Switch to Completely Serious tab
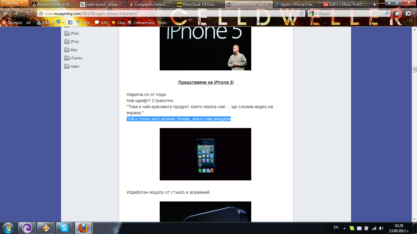 [x=151, y=5]
